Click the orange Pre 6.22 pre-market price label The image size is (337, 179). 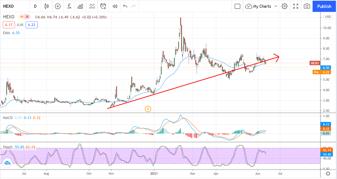321,72
